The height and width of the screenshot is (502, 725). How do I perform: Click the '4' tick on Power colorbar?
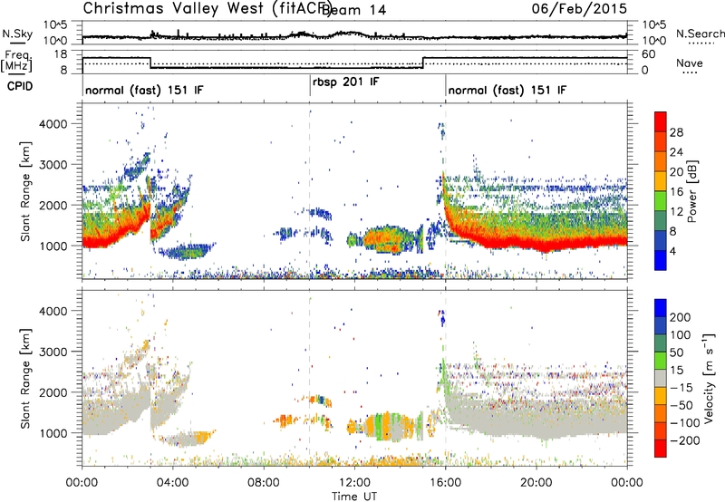pos(673,251)
